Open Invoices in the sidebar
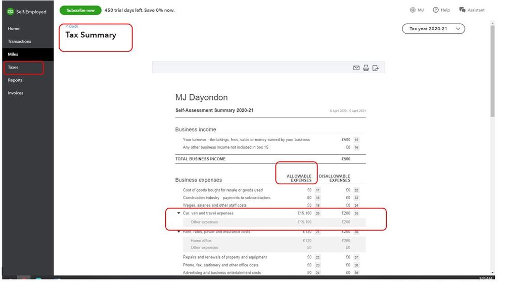Screen dimensions: 505x282 pos(16,93)
